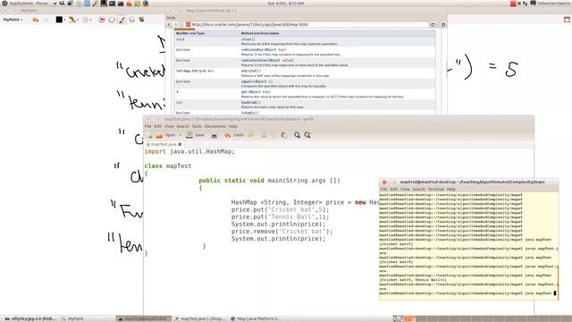Click the gedit paste icon
The height and width of the screenshot is (322, 572).
point(284,135)
